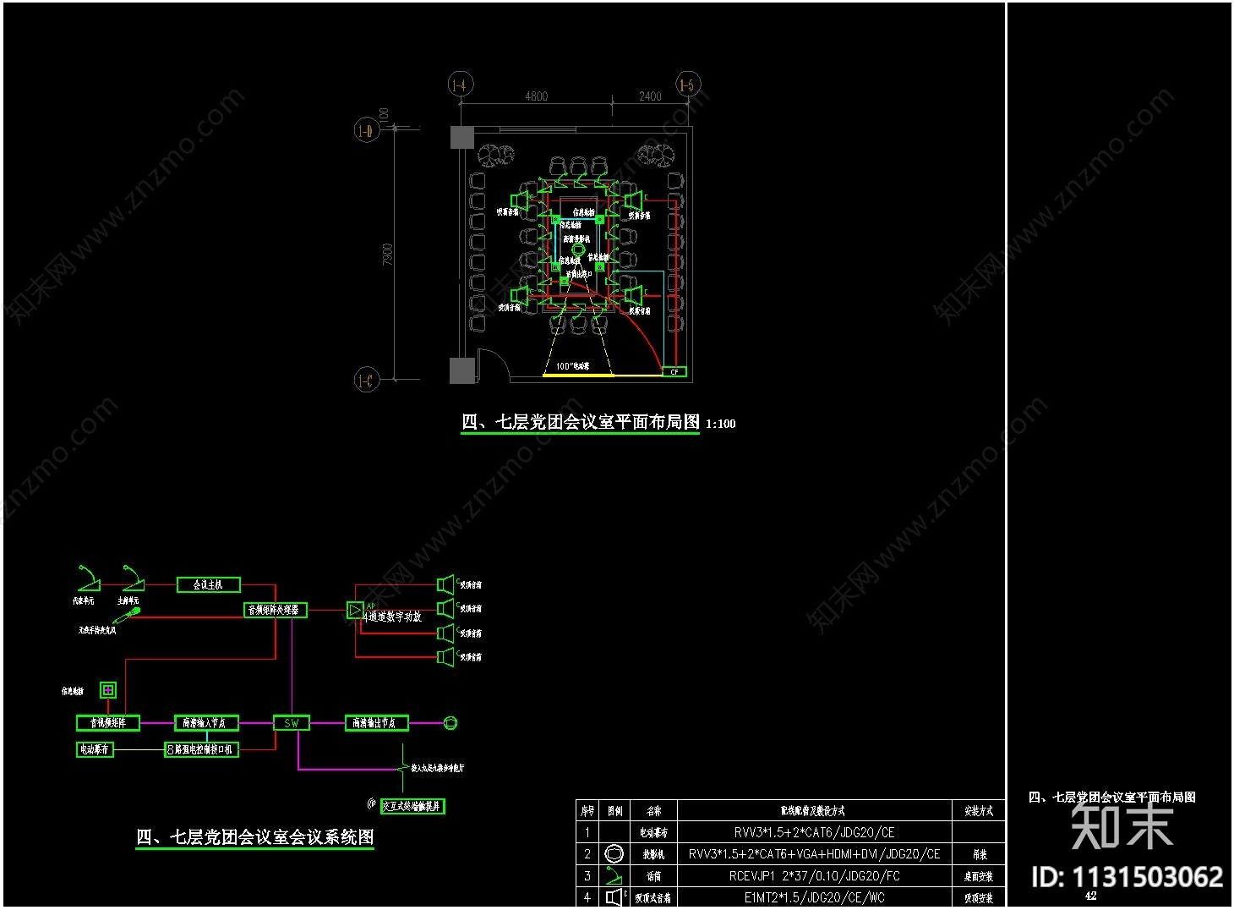Screen dimensions: 1234x910
Task: Select the 高清输入节点 block
Action: click(x=206, y=723)
